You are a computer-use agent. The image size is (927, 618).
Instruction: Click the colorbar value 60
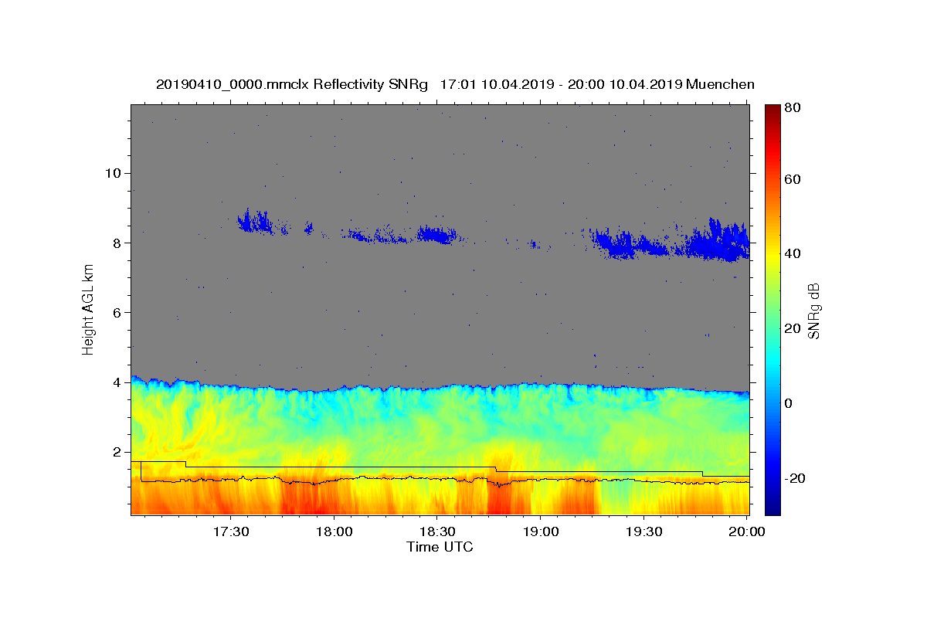tap(793, 179)
